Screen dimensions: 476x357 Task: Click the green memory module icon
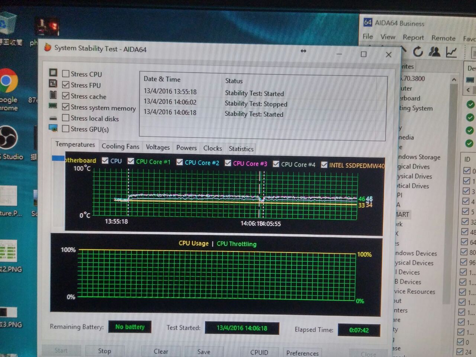[53, 106]
